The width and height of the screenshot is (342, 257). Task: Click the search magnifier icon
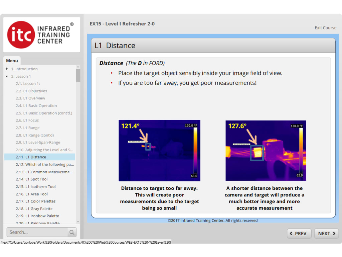pyautogui.click(x=72, y=232)
